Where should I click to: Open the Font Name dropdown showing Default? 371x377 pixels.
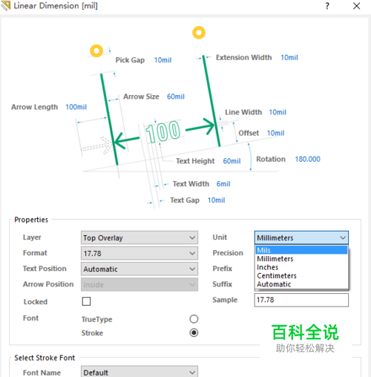click(x=139, y=372)
